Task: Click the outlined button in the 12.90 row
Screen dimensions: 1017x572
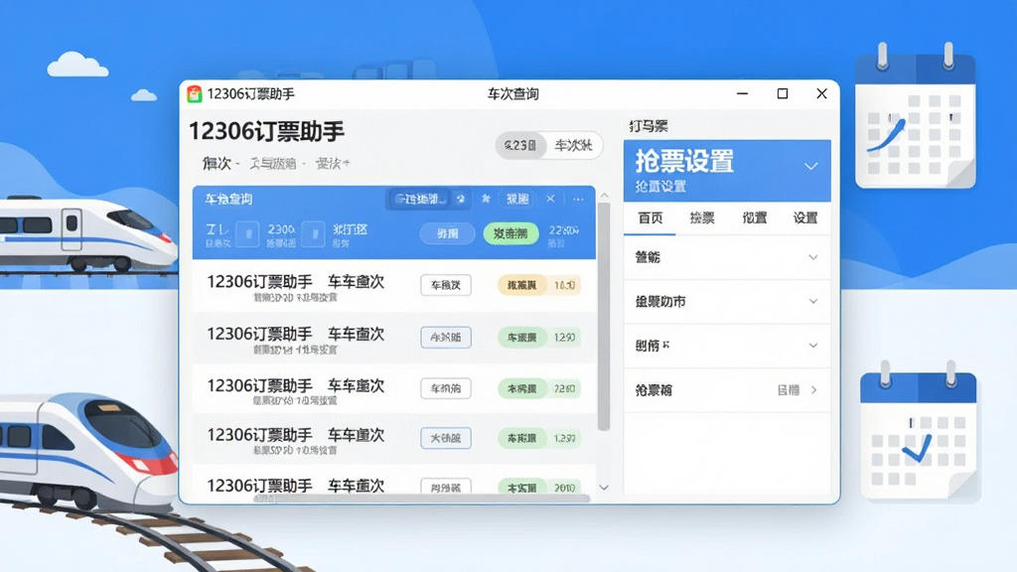Action: tap(446, 338)
